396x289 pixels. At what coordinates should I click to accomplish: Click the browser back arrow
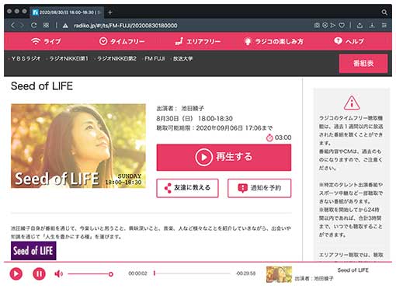pos(13,25)
